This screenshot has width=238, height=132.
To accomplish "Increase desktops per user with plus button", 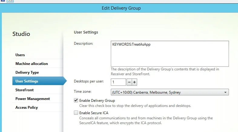I will (134, 82).
